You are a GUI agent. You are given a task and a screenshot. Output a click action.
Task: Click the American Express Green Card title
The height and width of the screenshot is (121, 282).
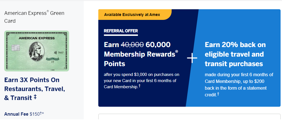tap(34, 17)
